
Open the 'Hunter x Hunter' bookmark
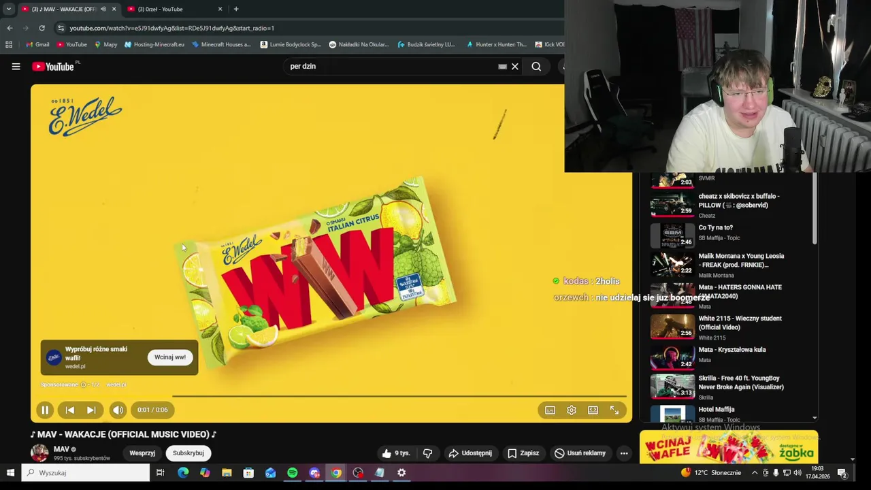coord(496,44)
